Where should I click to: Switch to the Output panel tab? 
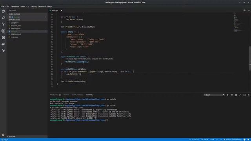pos(66,95)
